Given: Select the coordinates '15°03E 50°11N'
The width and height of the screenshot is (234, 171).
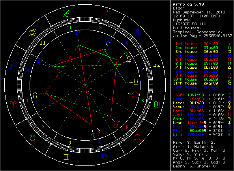Looking at the screenshot, I should (191, 24).
